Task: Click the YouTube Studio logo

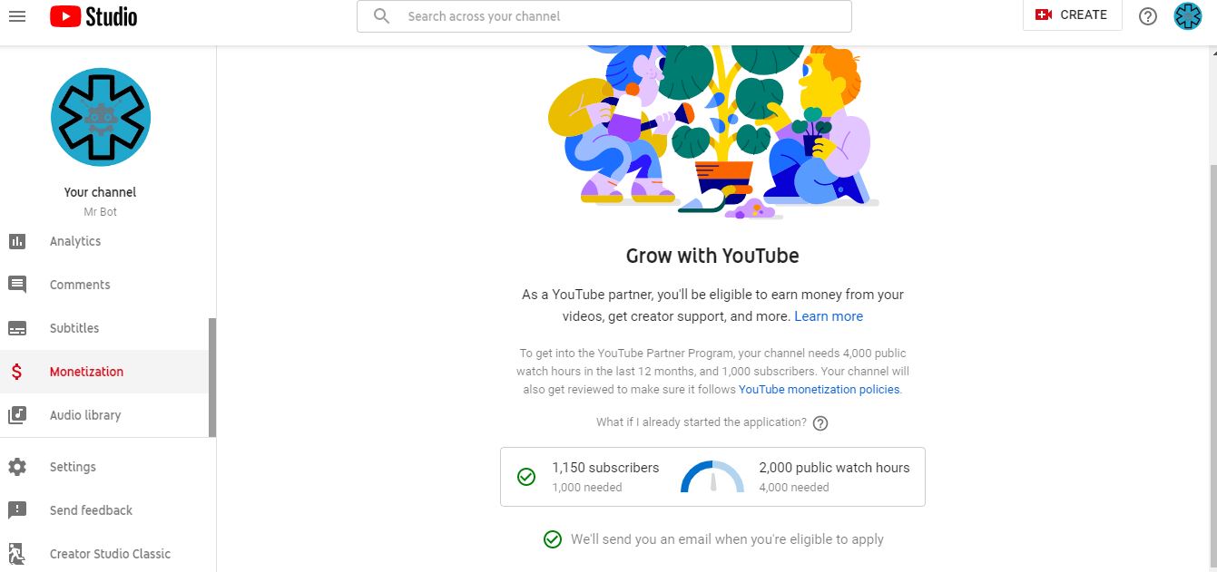Action: (x=93, y=16)
